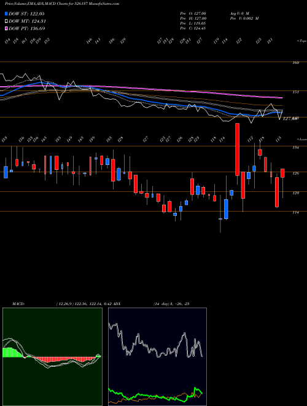Click the 120 price axis label
This screenshot has width=307, height=406.
point(296,193)
